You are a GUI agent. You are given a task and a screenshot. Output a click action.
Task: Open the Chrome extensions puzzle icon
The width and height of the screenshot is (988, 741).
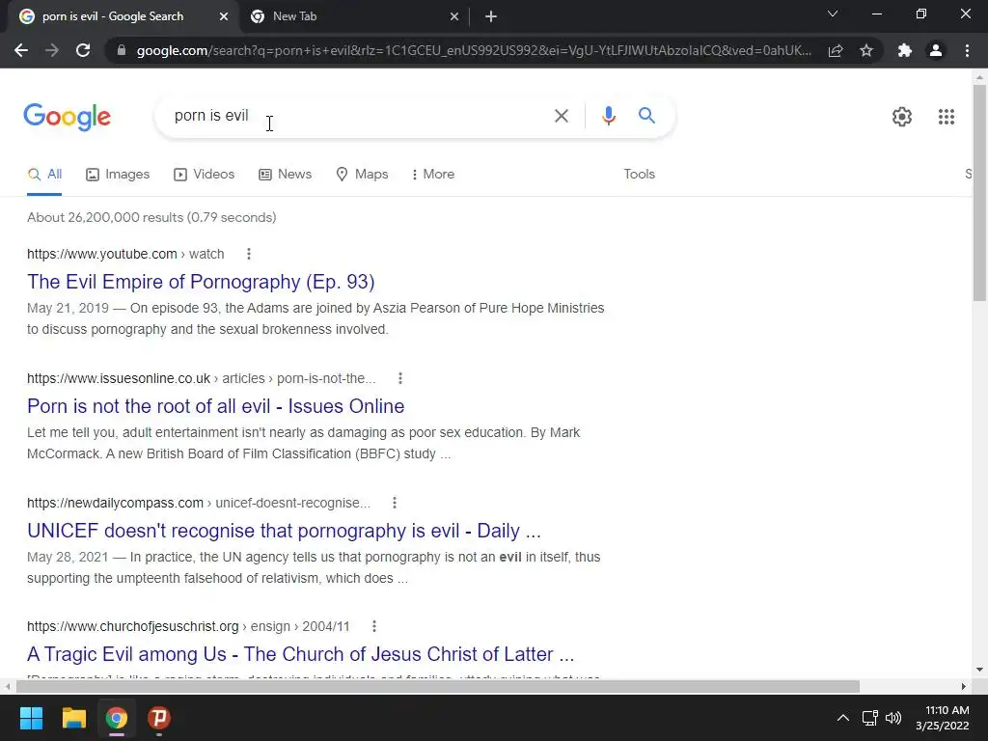(905, 50)
